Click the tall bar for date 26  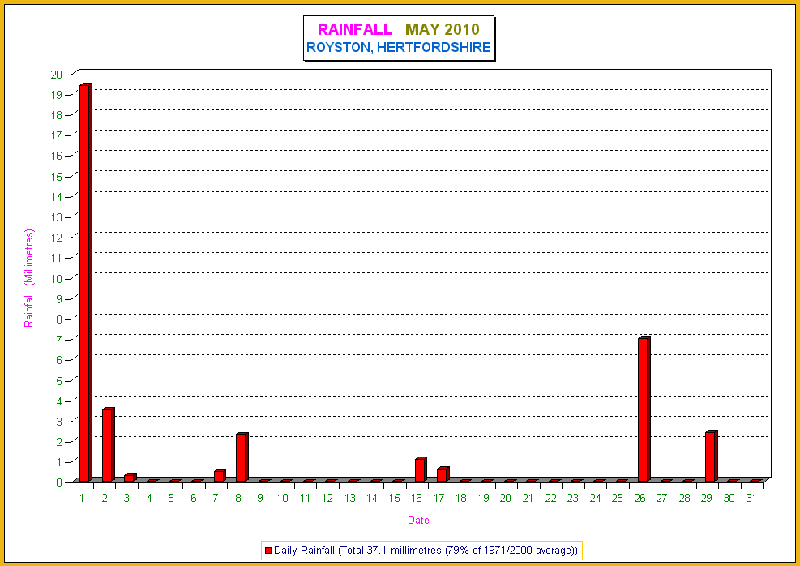coord(644,409)
